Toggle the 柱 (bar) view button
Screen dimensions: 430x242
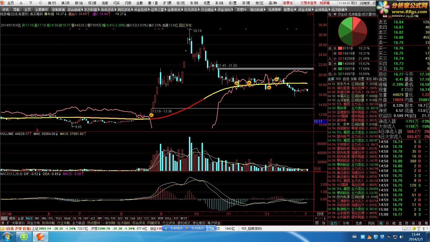330,14
